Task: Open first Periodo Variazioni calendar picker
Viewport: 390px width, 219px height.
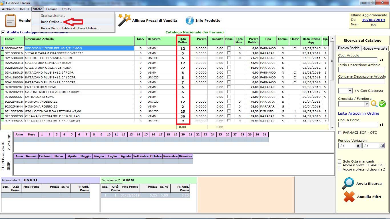Action: (x=358, y=146)
